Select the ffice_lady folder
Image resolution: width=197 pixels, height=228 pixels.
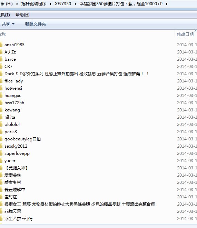(14, 81)
